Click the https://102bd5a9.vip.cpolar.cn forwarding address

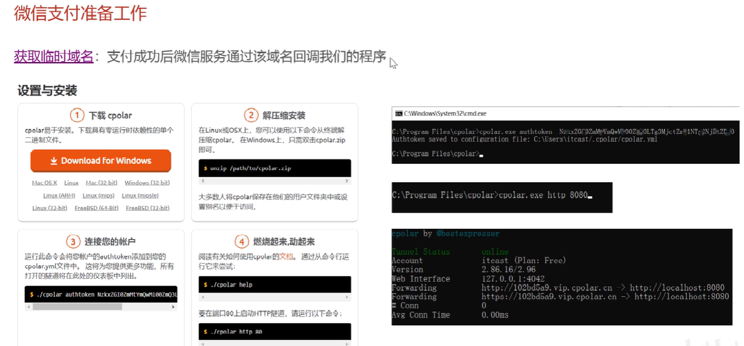click(549, 296)
